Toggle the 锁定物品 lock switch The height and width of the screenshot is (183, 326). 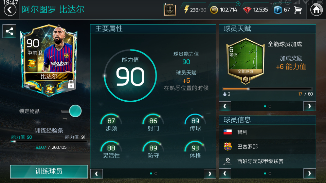[71, 111]
